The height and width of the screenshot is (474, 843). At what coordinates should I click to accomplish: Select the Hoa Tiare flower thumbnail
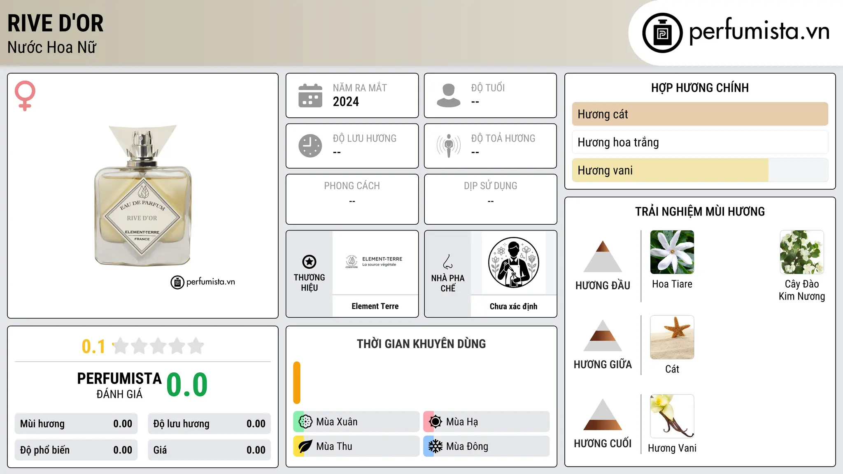[x=672, y=252]
